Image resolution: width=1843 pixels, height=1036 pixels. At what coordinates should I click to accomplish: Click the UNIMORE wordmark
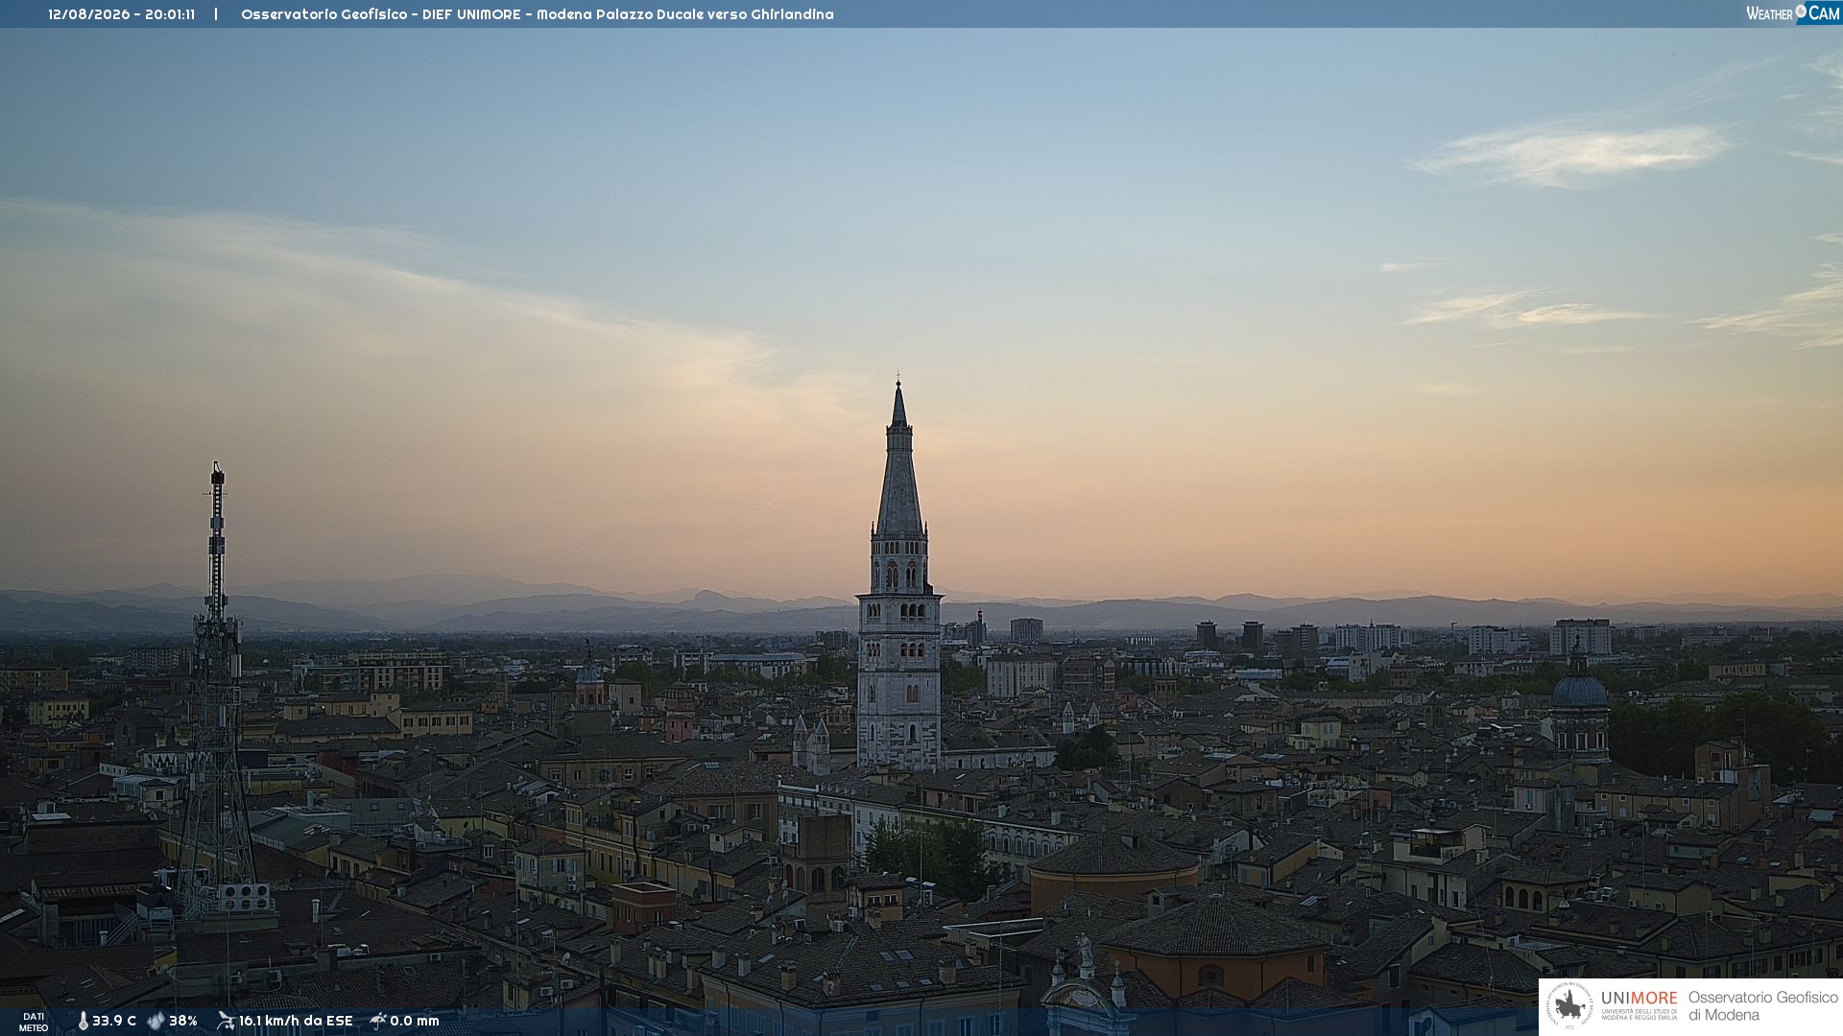(1640, 999)
